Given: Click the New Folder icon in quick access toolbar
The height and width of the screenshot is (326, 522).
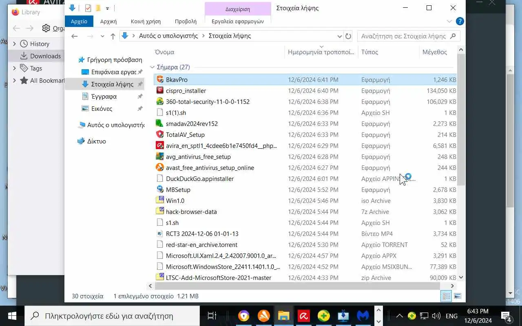Looking at the screenshot, I should pyautogui.click(x=98, y=8).
